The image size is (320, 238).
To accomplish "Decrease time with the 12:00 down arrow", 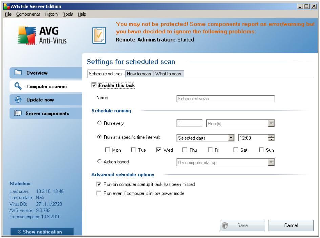I will (x=271, y=139).
